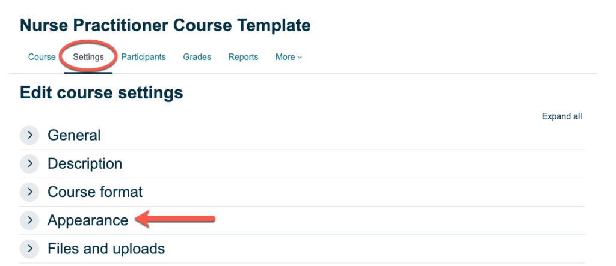The height and width of the screenshot is (266, 616).
Task: Select the Settings tab
Action: click(88, 57)
